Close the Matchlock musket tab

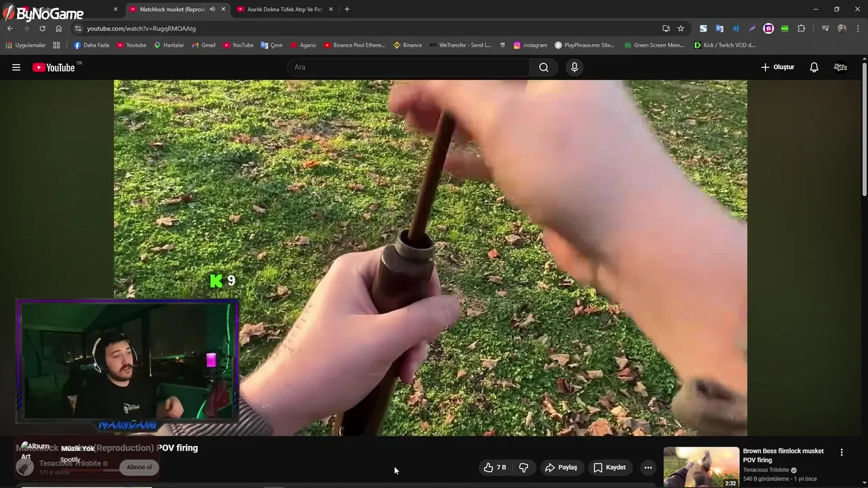(223, 9)
